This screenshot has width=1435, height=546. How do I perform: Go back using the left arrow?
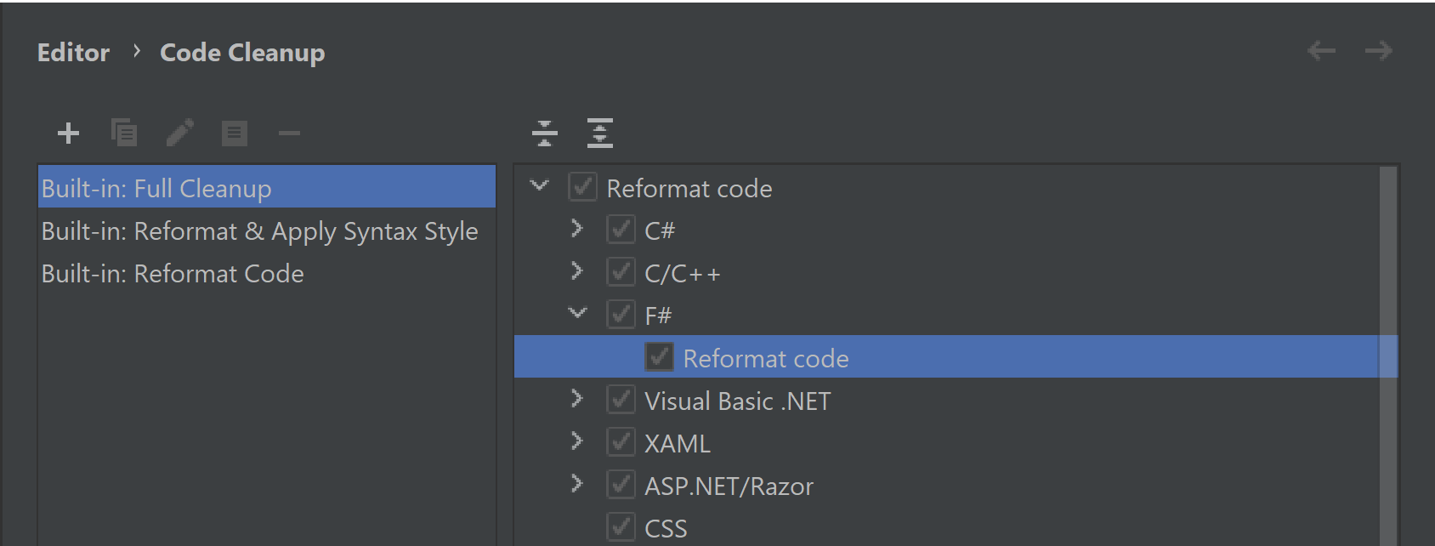coord(1321,51)
